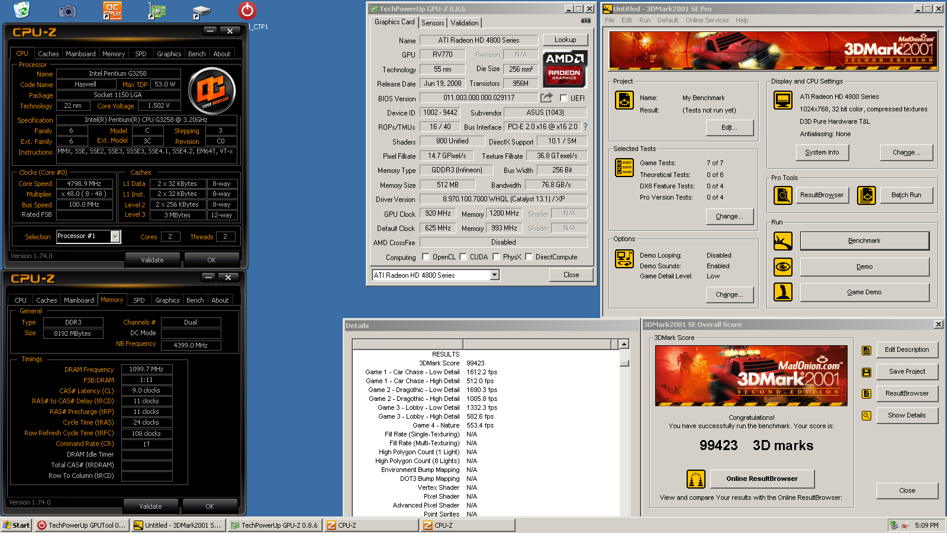Click the Project icon in 3DMark2001
Viewport: 947px width, 533px height.
tap(624, 100)
